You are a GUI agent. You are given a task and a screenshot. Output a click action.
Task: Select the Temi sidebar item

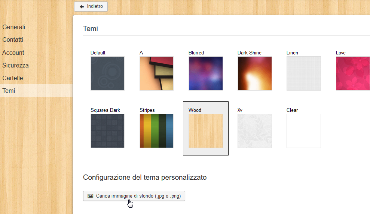tap(36, 91)
